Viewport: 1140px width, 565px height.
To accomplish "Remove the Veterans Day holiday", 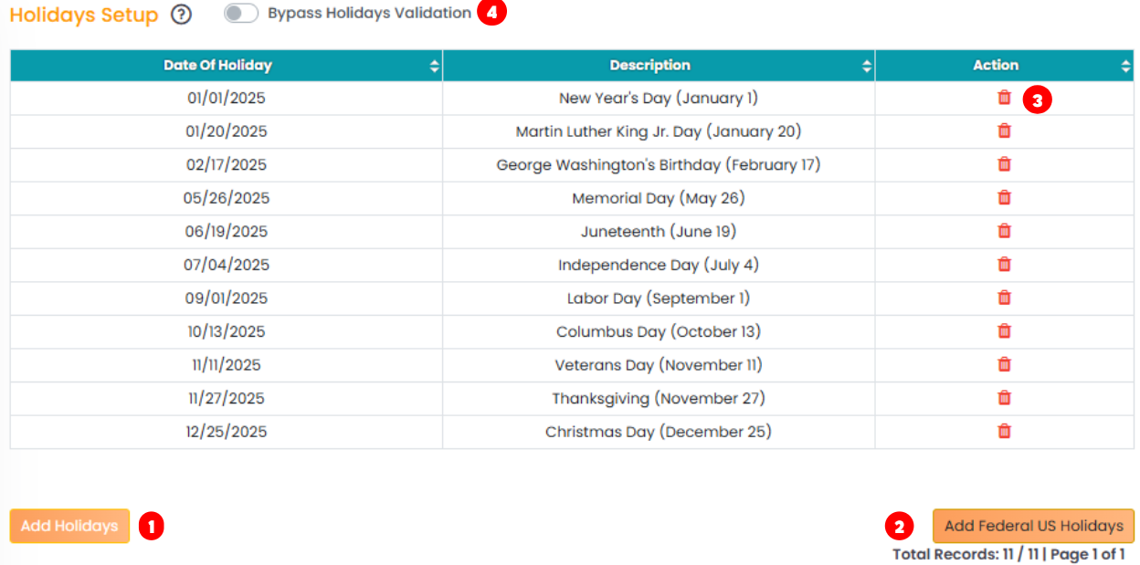I will pyautogui.click(x=1004, y=364).
